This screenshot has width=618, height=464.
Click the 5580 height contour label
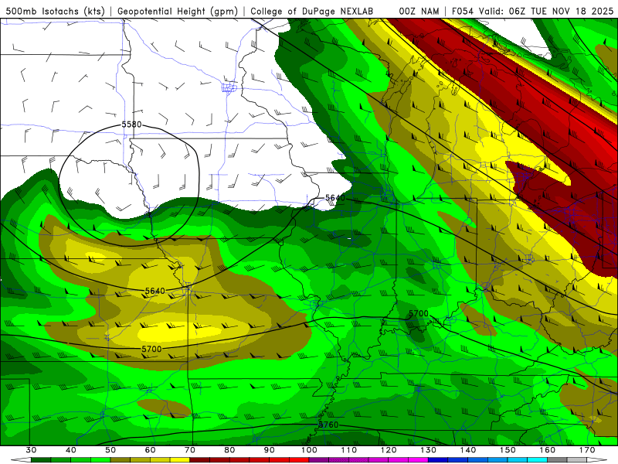click(131, 125)
